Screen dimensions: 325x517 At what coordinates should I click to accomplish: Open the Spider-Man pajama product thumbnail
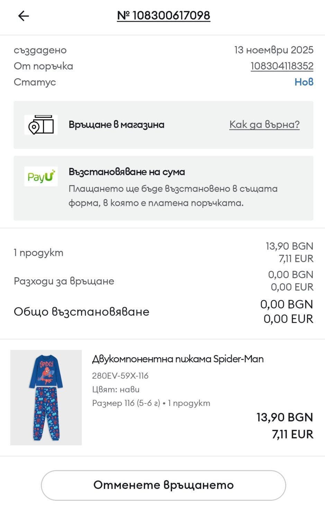[x=46, y=397]
